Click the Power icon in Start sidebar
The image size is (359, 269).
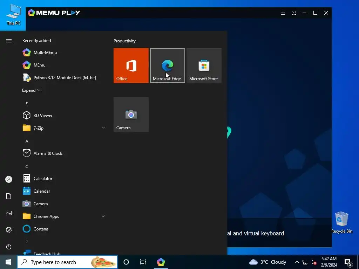point(9,247)
